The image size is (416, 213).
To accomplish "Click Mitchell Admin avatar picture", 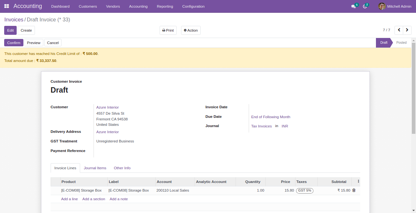I will [x=381, y=6].
